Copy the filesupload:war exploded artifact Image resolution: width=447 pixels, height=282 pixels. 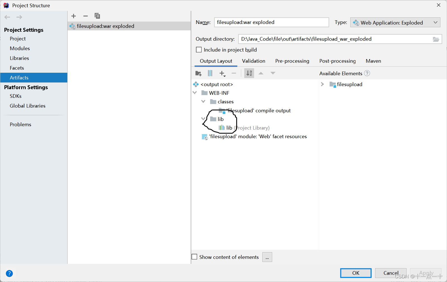coord(97,16)
